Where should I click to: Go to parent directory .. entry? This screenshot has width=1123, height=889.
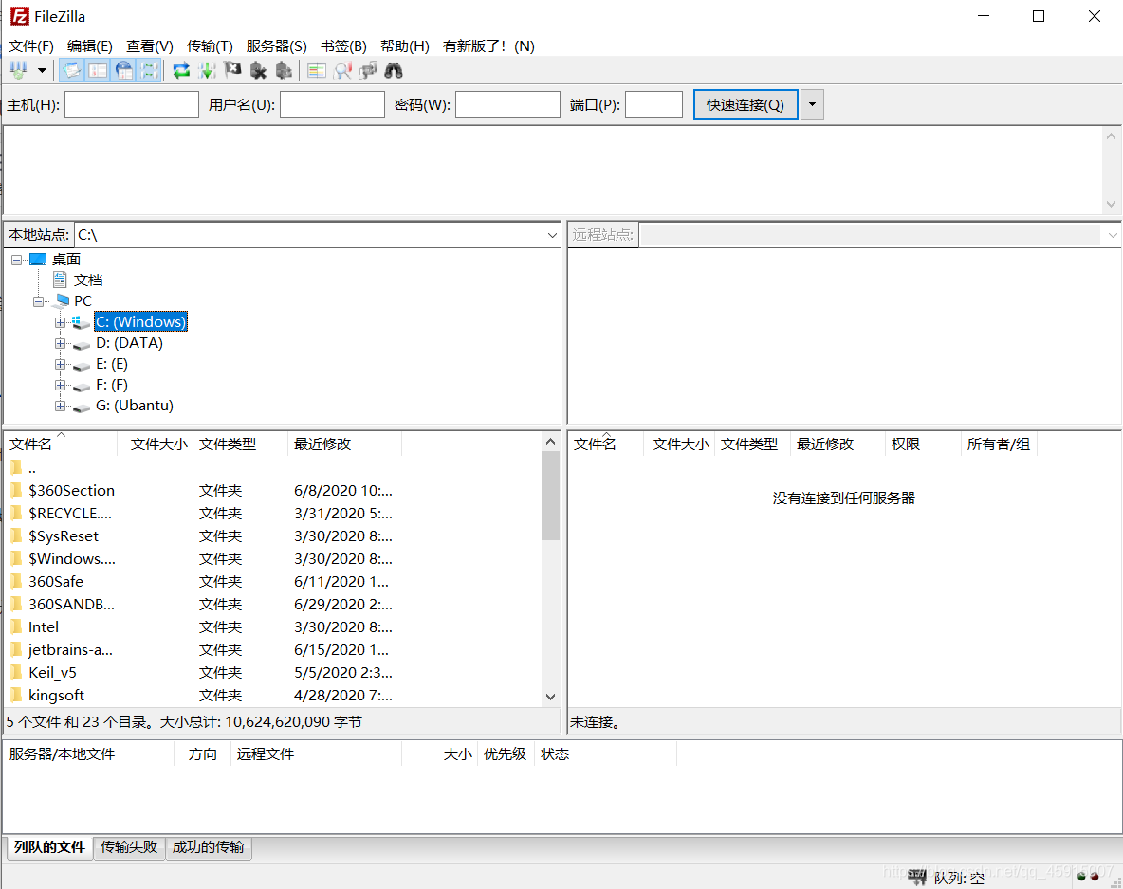click(31, 468)
